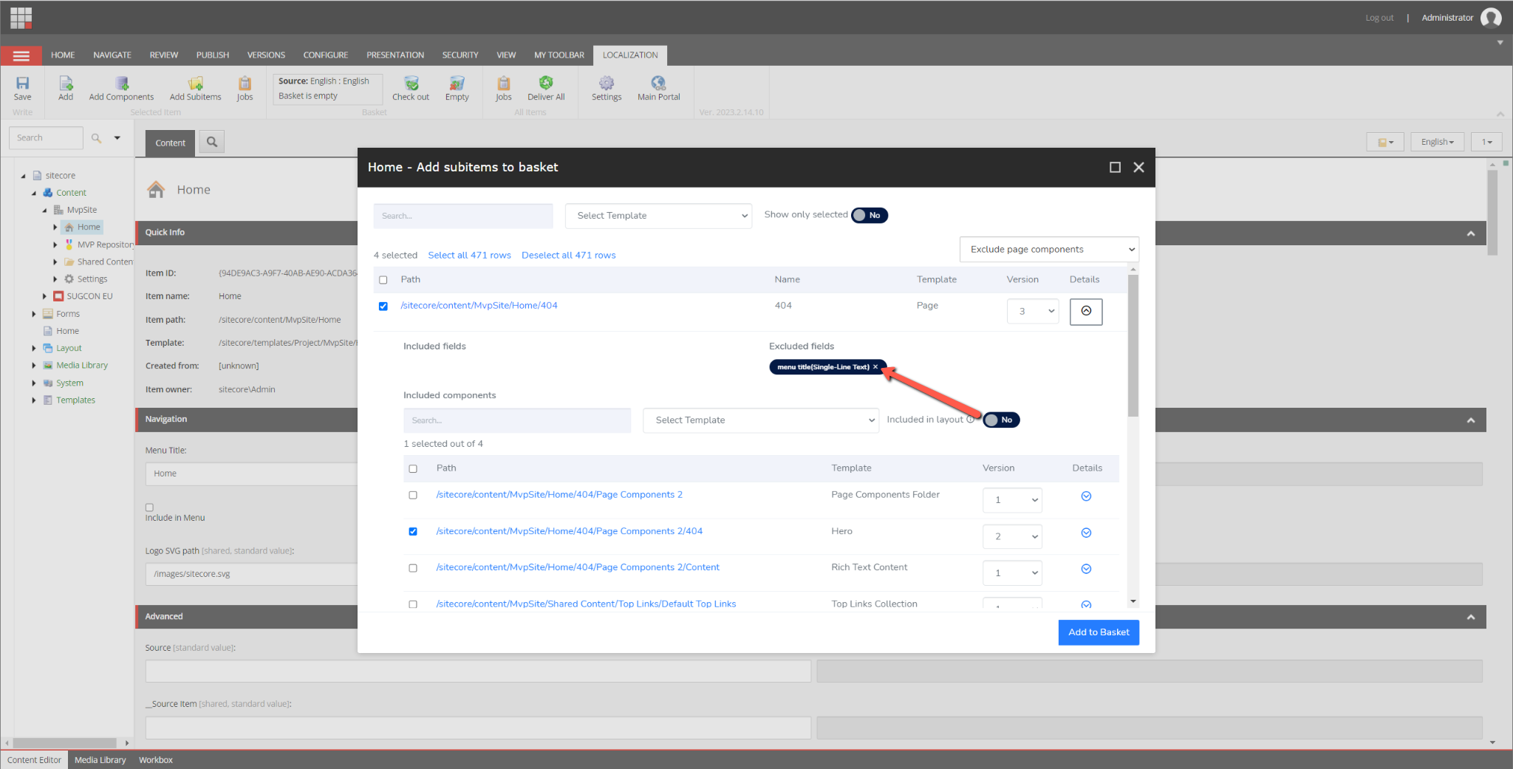Open Exclude page components dropdown
The height and width of the screenshot is (769, 1513).
(x=1049, y=250)
